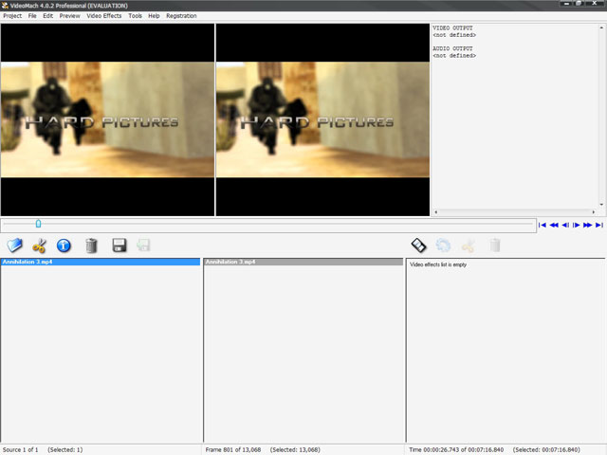The width and height of the screenshot is (607, 455).
Task: Open the Preview menu
Action: (x=69, y=16)
